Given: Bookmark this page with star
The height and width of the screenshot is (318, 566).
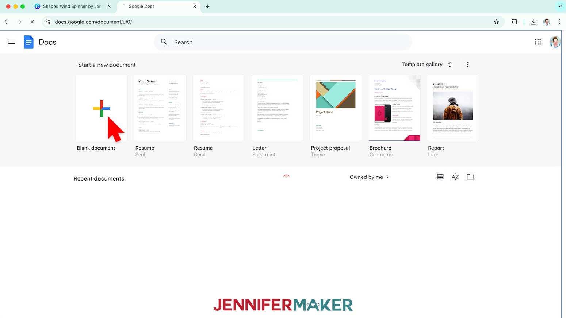Looking at the screenshot, I should point(496,22).
